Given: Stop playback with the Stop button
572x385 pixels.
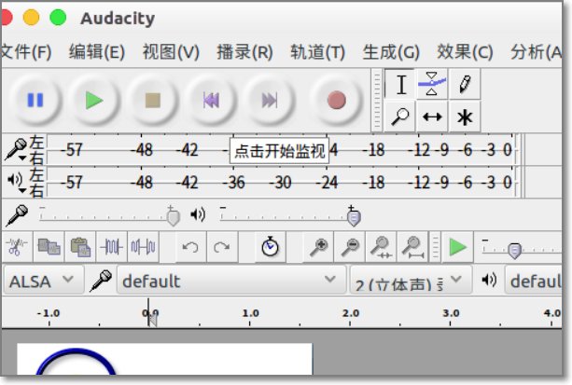Looking at the screenshot, I should [152, 100].
